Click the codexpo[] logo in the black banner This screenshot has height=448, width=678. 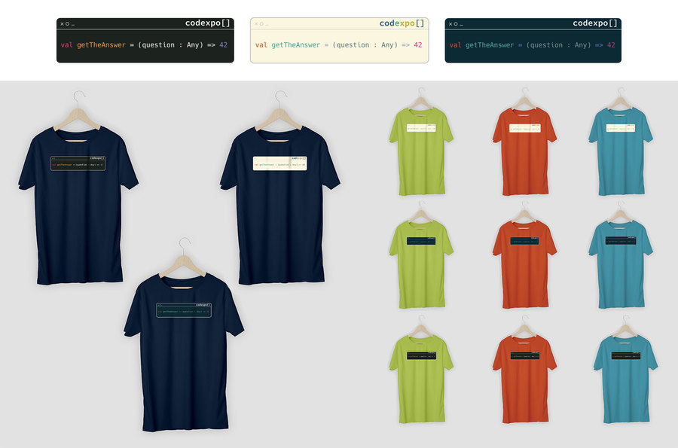coord(208,23)
